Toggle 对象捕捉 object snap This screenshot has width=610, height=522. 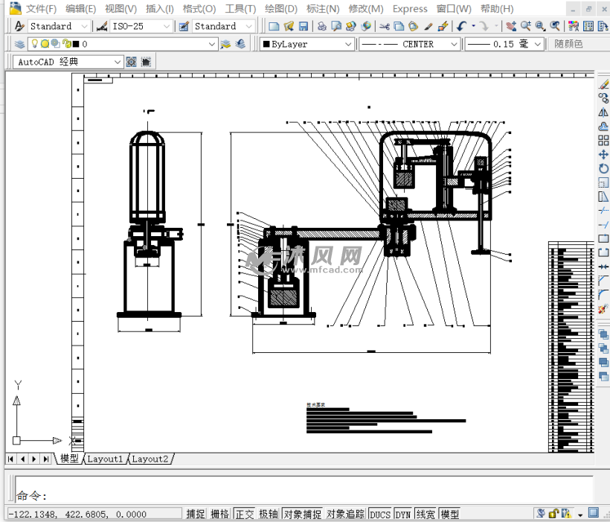coord(302,514)
